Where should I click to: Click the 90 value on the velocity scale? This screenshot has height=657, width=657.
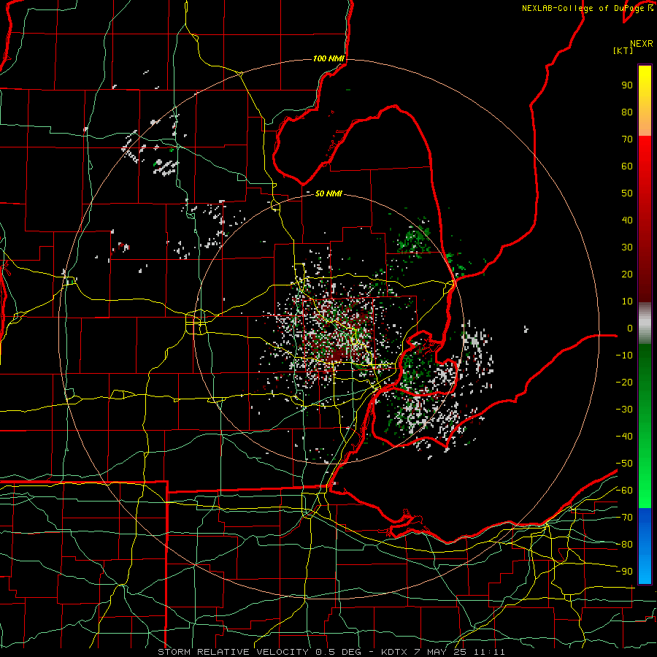(627, 85)
